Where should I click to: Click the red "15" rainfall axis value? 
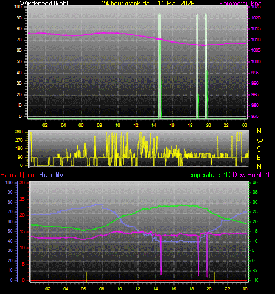(22, 232)
